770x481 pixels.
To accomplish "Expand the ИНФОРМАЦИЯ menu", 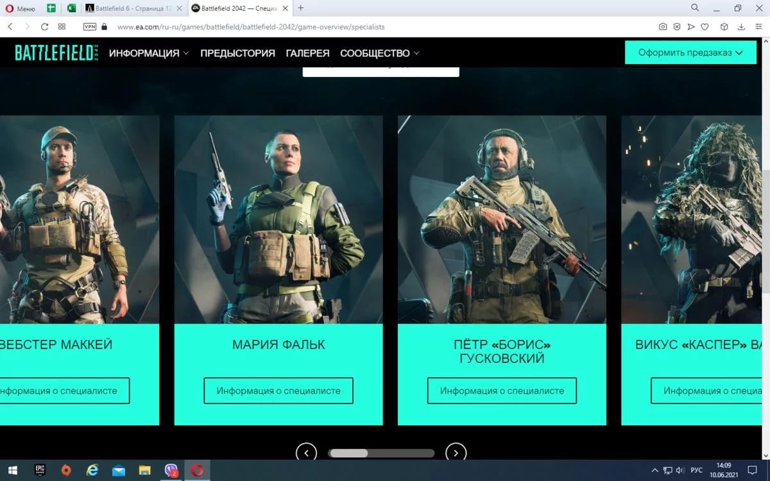I will (149, 53).
